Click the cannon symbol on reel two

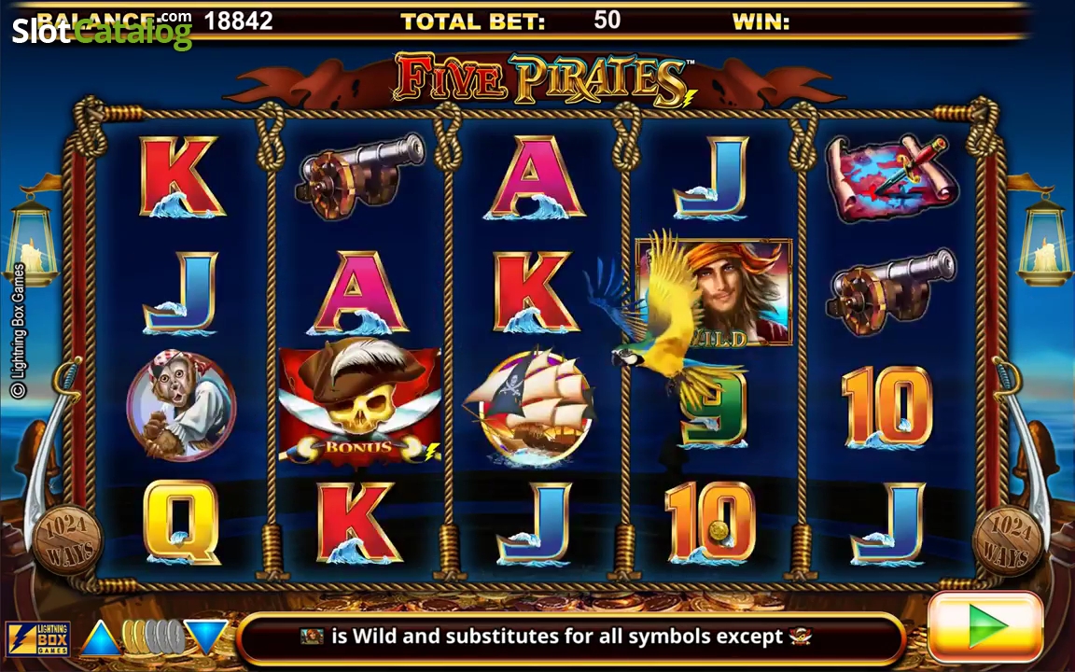coord(359,175)
